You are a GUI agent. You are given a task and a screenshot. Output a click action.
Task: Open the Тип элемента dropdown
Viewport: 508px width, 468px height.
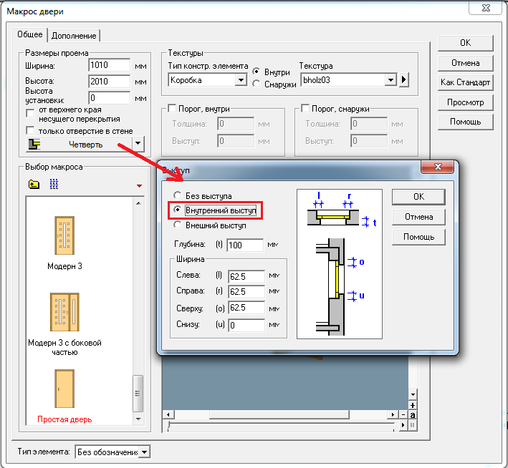145,452
